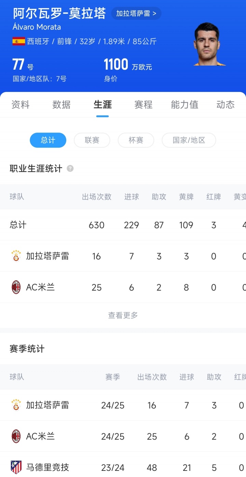Tap AC Milan crest in season statistics
246x477 pixels.
[x=16, y=436]
